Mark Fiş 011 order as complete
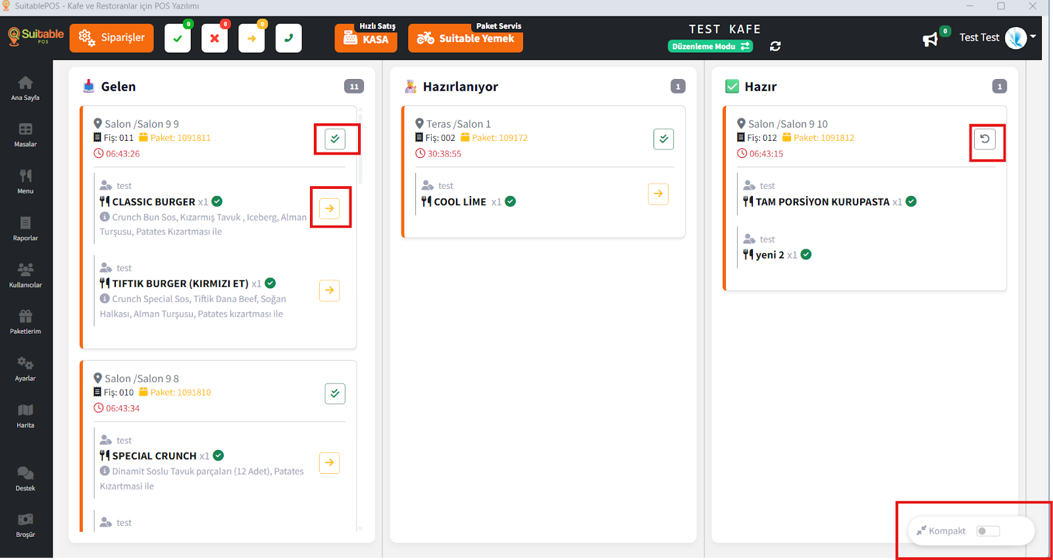This screenshot has height=560, width=1053. (x=335, y=139)
